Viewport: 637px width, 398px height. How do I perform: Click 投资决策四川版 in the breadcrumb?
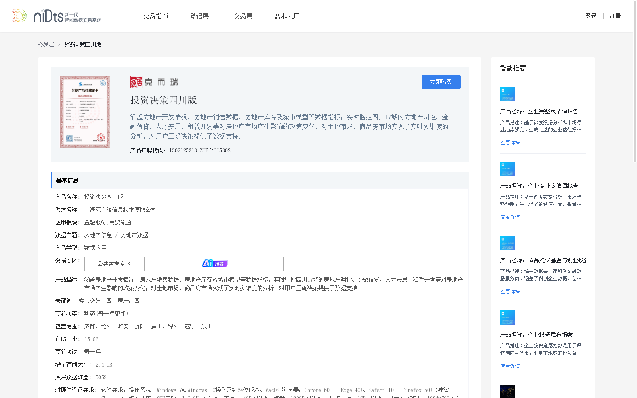[82, 45]
